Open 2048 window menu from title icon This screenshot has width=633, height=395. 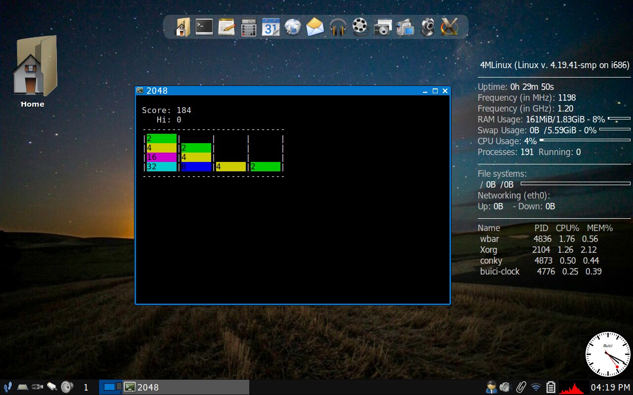(140, 90)
